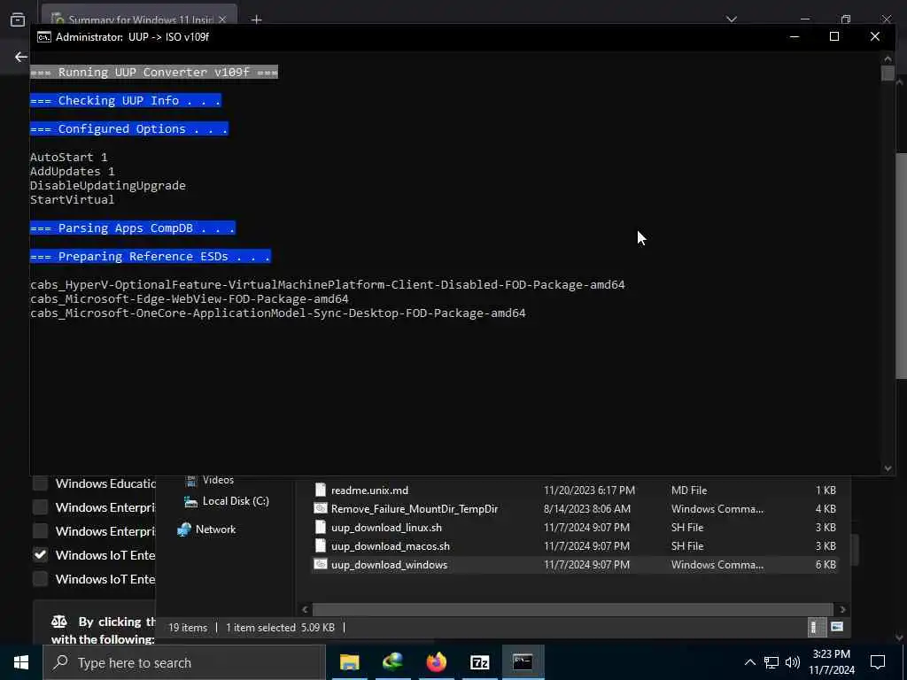Select Command Prompt taskbar icon
Screen dimensions: 907x680
(x=523, y=662)
